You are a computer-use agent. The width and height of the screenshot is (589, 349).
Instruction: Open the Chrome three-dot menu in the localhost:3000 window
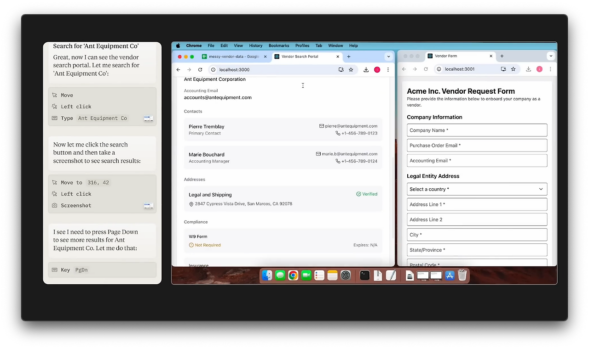point(388,70)
